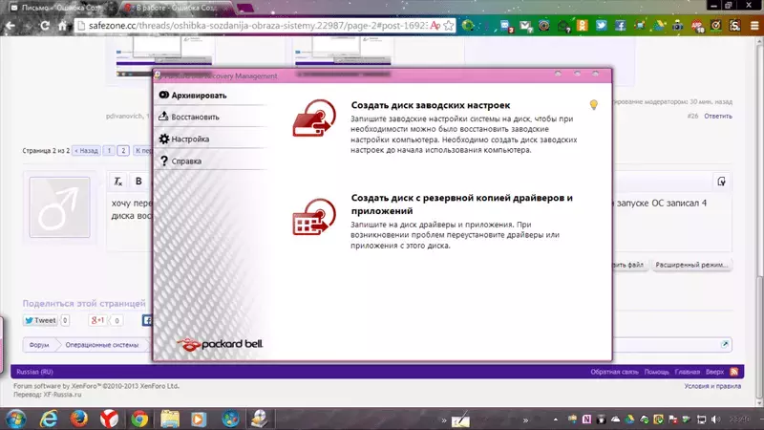Click the browser back arrow
This screenshot has height=430, width=764.
pos(11,26)
